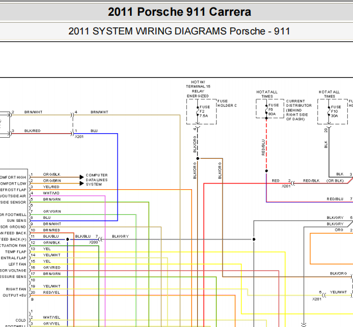Click the 'GRY/RED' wire label at pin 16
The image size is (353, 327).
click(x=52, y=267)
